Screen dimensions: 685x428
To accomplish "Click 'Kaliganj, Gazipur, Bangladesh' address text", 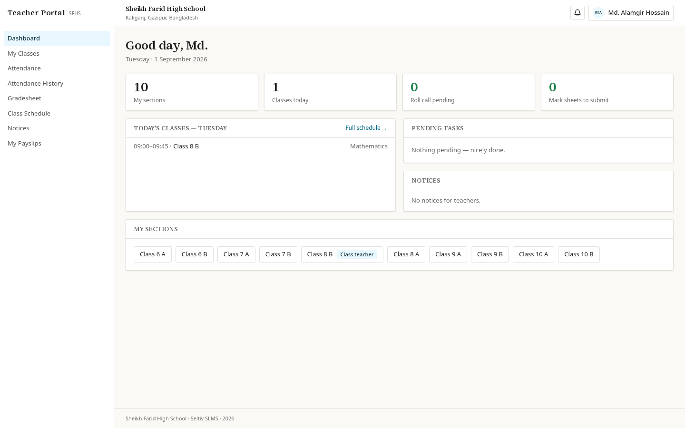I will (x=162, y=18).
